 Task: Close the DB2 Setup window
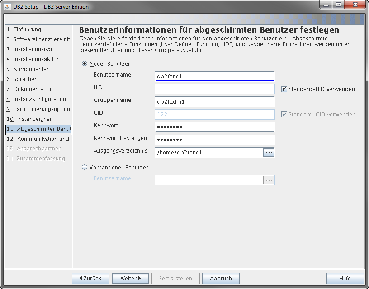[355, 5]
